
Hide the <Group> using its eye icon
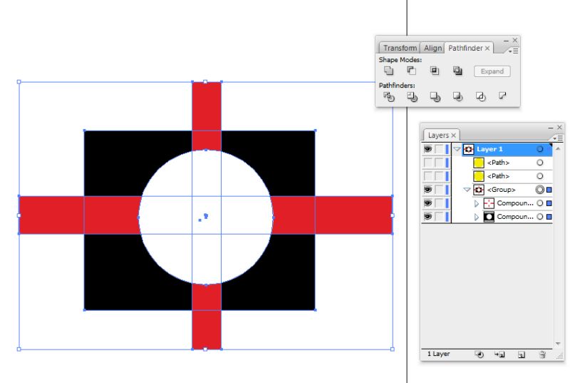tap(428, 190)
